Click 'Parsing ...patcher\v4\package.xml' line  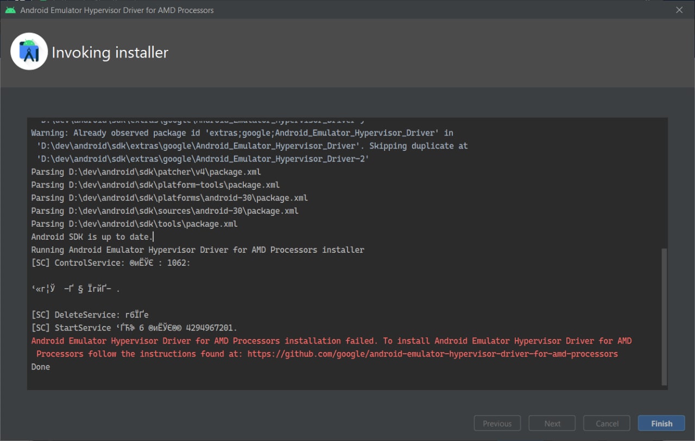tap(146, 171)
